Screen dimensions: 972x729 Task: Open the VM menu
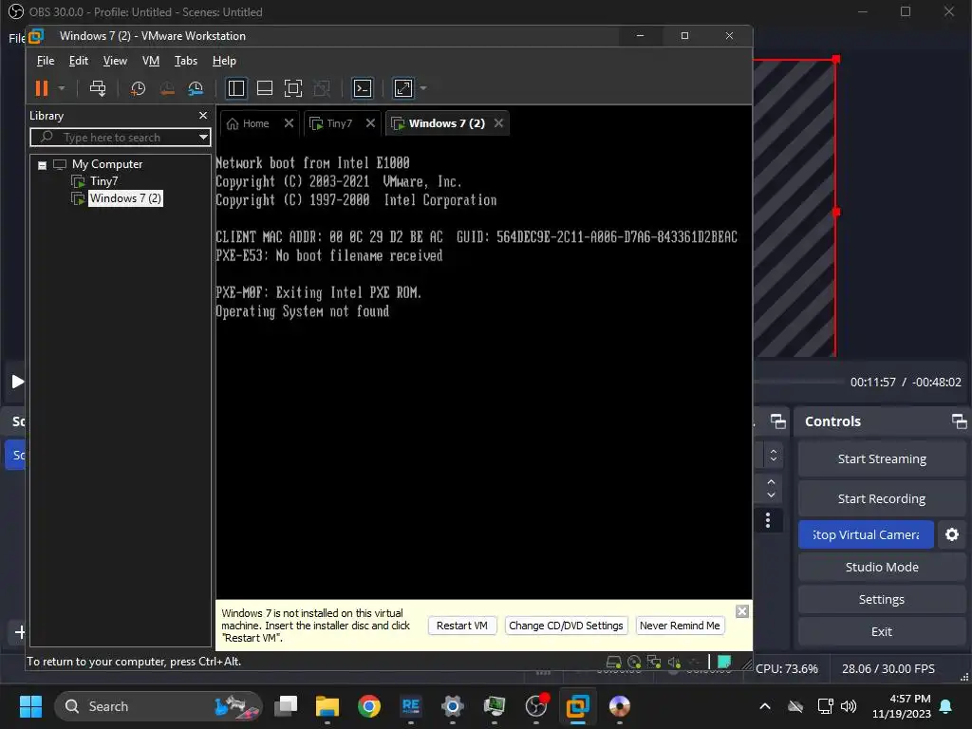click(x=151, y=61)
